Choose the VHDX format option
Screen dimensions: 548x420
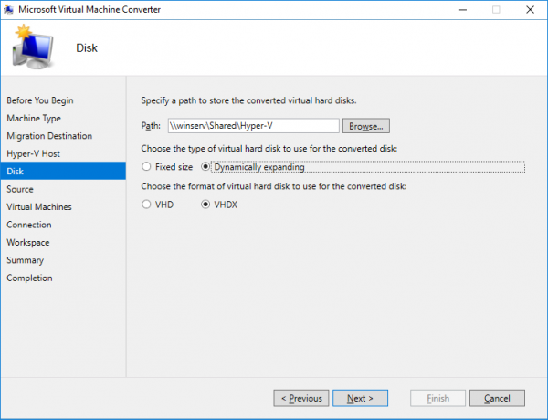click(x=205, y=205)
